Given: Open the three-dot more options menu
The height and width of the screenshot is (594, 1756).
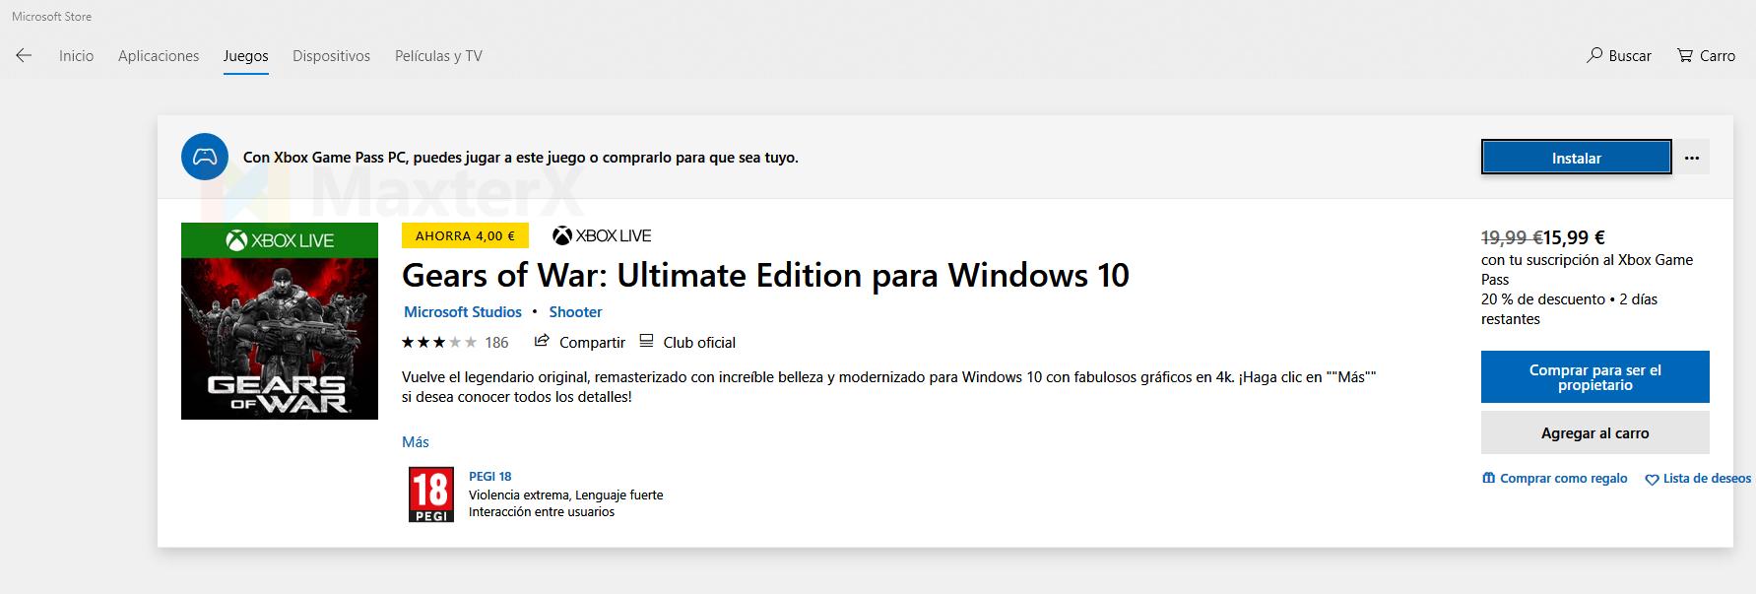Looking at the screenshot, I should [x=1692, y=158].
